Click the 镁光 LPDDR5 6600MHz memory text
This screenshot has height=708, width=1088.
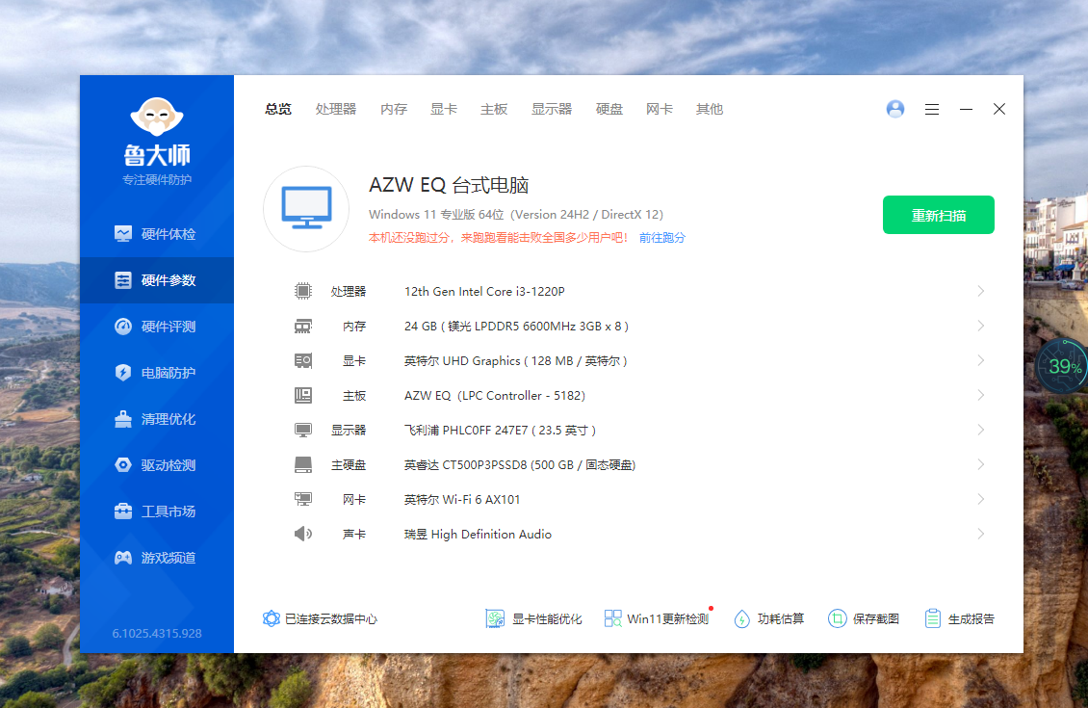click(516, 327)
